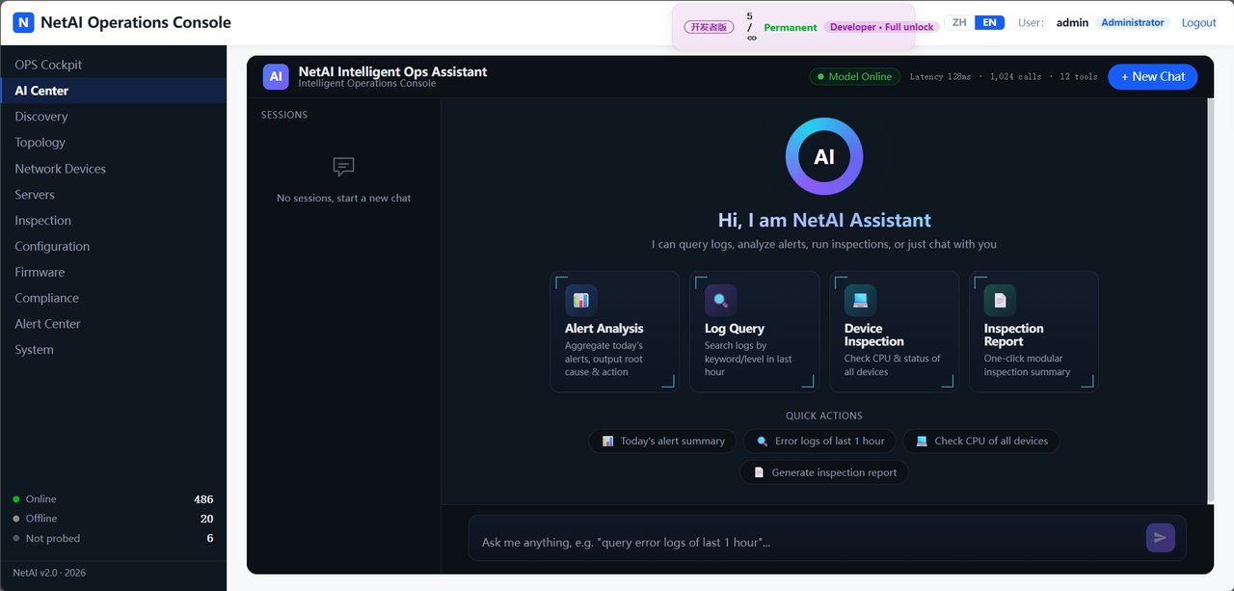1234x591 pixels.
Task: Click Generate inspection report quick action
Action: coord(824,472)
